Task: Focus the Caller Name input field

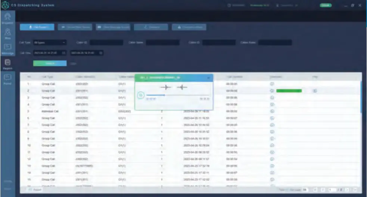Action: click(163, 43)
